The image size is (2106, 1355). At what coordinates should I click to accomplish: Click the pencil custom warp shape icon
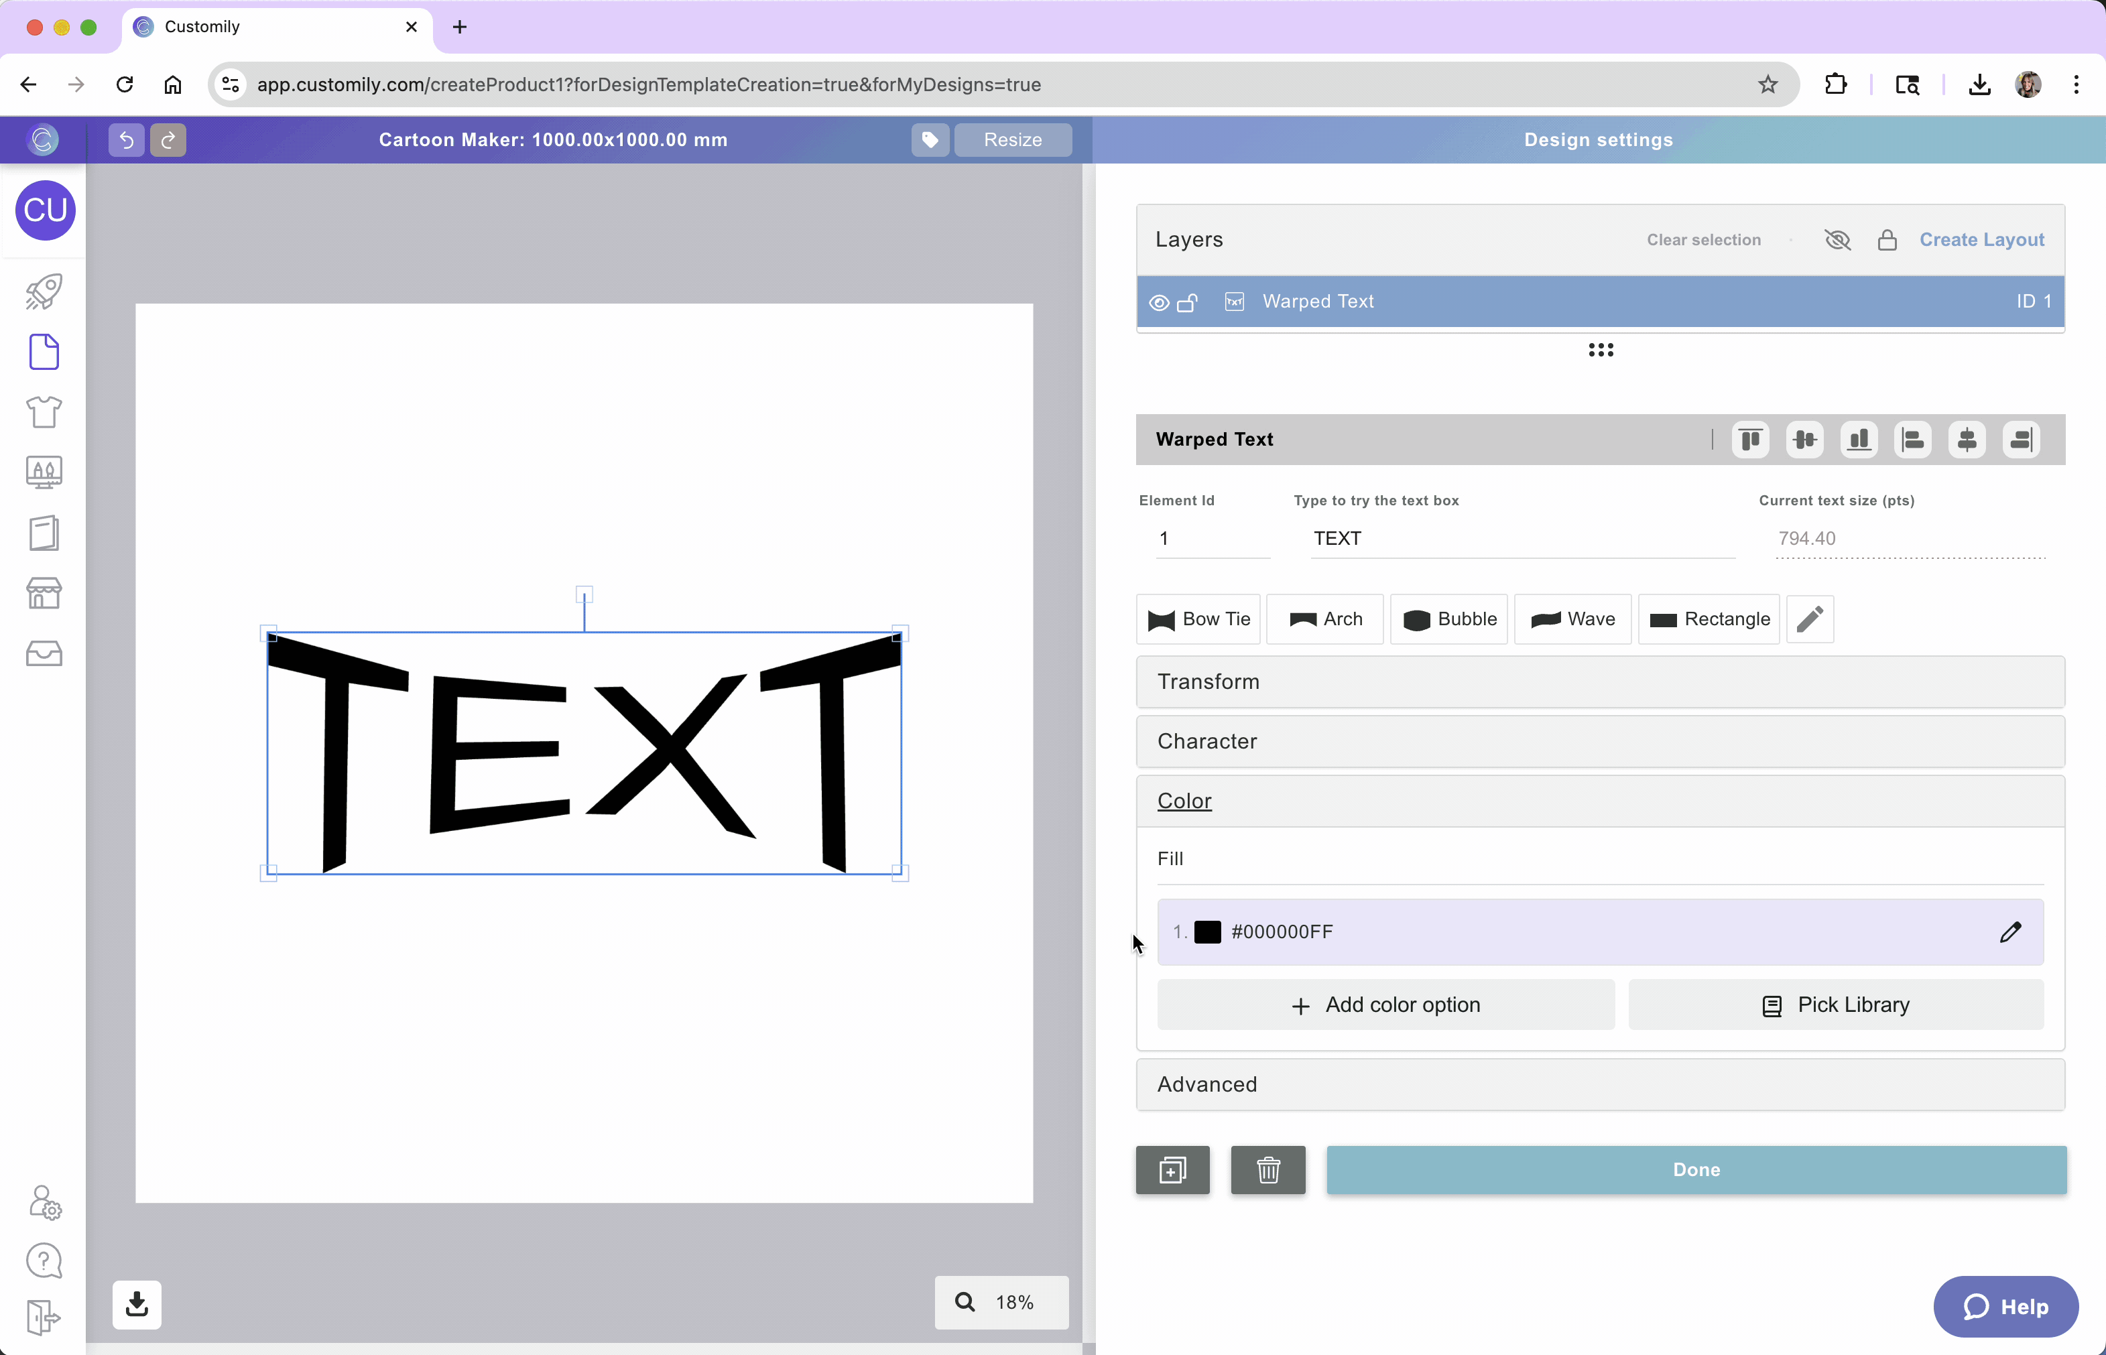pyautogui.click(x=1810, y=619)
